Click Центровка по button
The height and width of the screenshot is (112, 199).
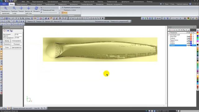click(16, 48)
